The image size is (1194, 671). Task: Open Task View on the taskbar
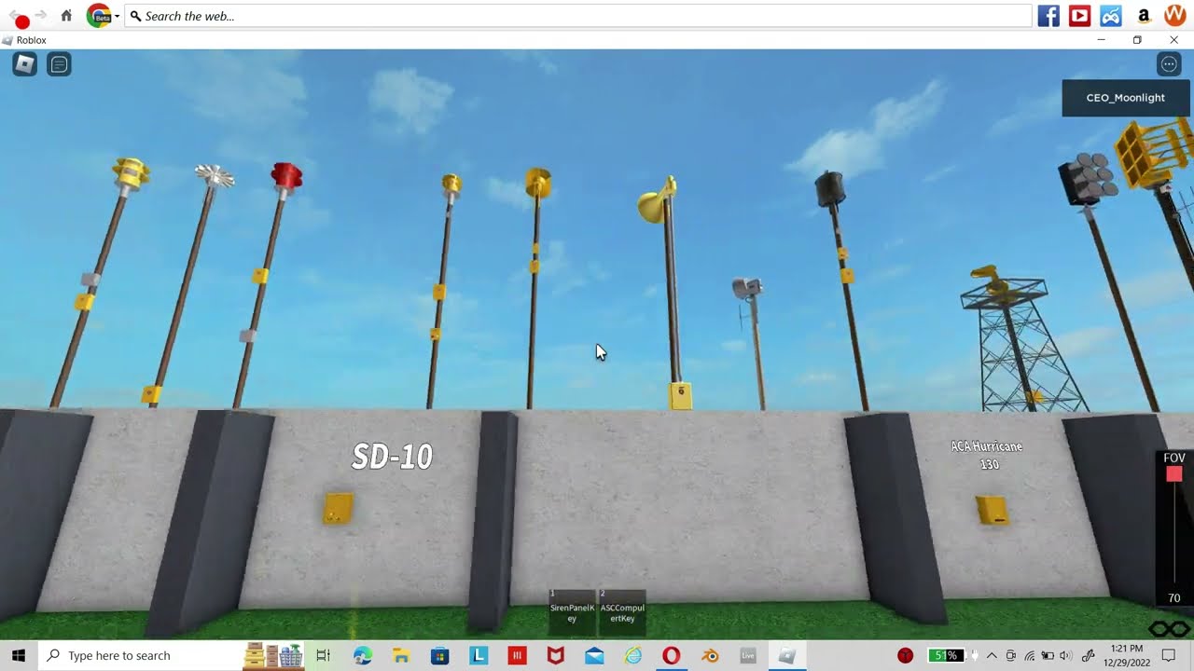pyautogui.click(x=323, y=655)
